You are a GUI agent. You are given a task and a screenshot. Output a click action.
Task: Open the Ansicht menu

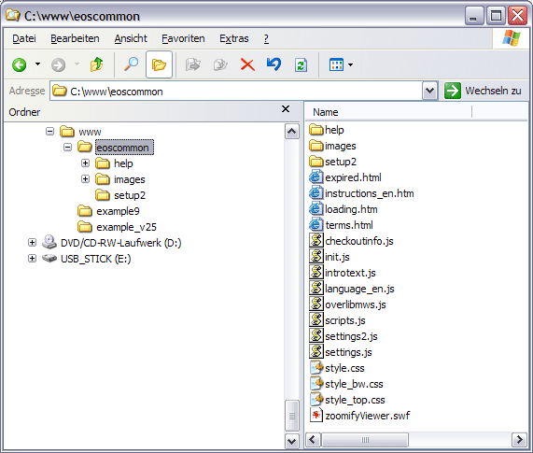coord(131,39)
